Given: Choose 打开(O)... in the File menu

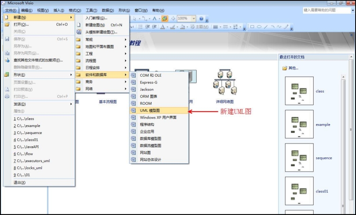Looking at the screenshot, I should coord(39,24).
